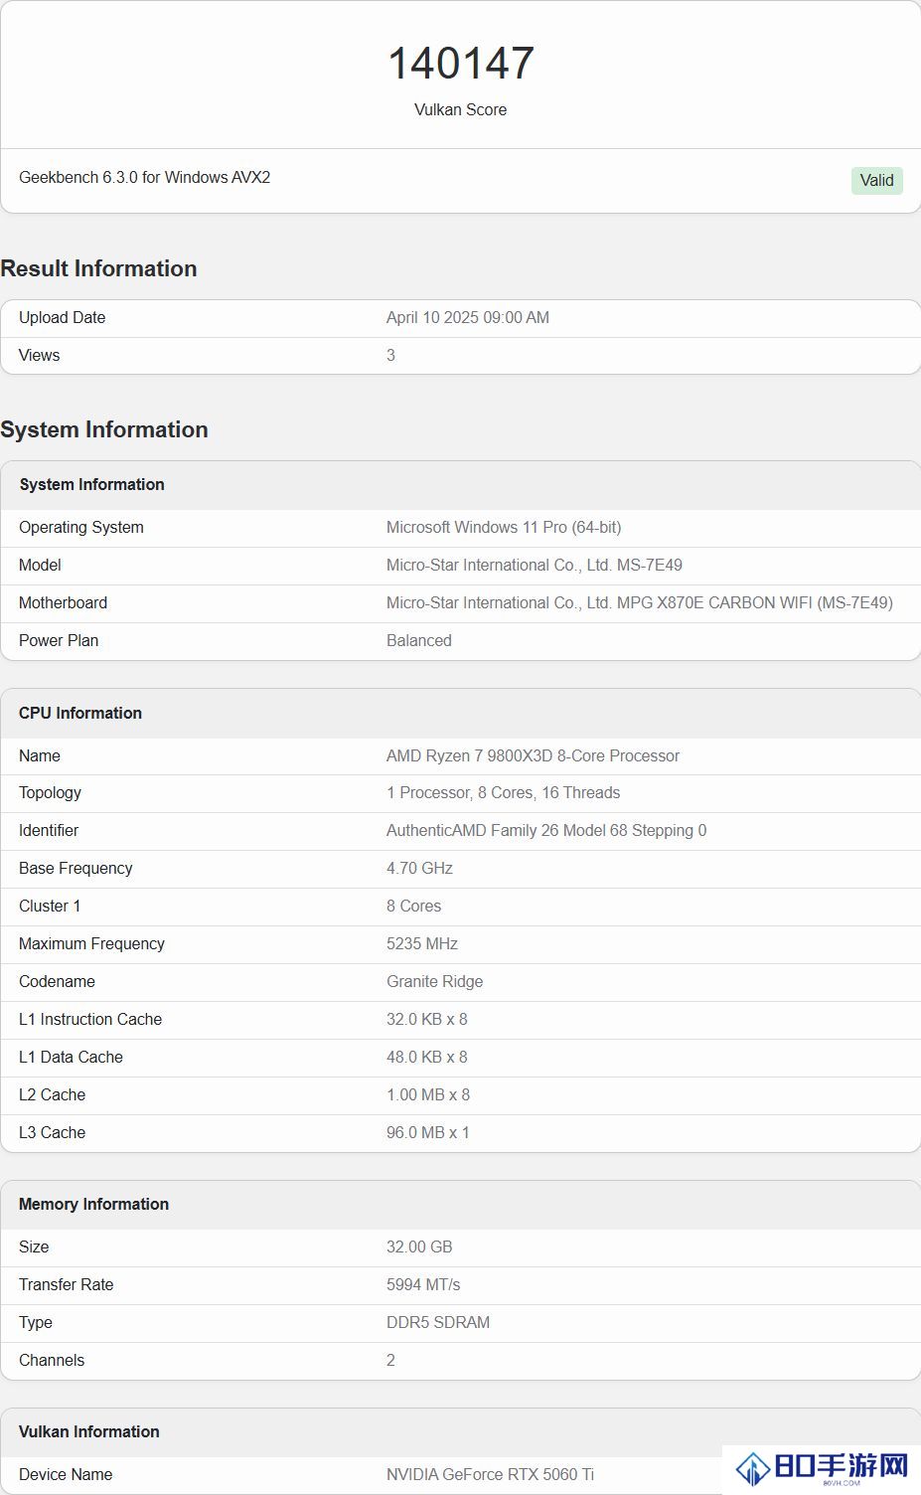Click the Maximum Frequency row label
The width and height of the screenshot is (921, 1495).
click(91, 943)
